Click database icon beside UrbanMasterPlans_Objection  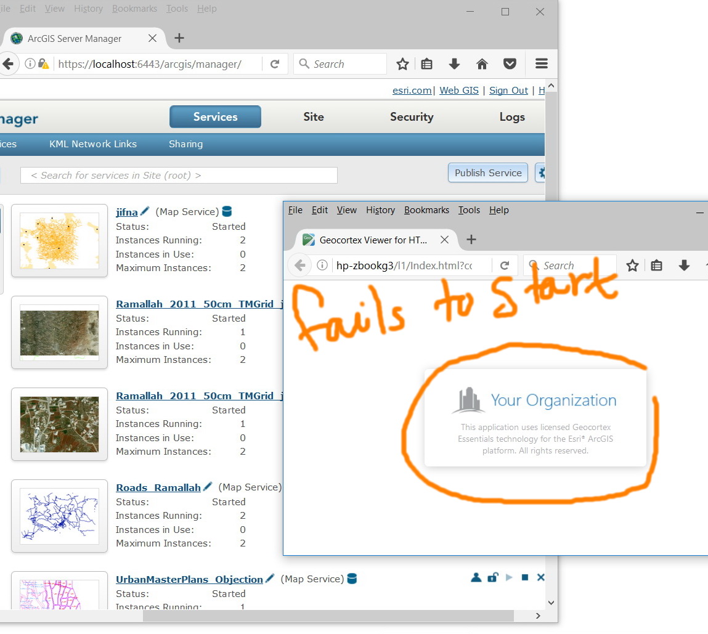coord(352,578)
